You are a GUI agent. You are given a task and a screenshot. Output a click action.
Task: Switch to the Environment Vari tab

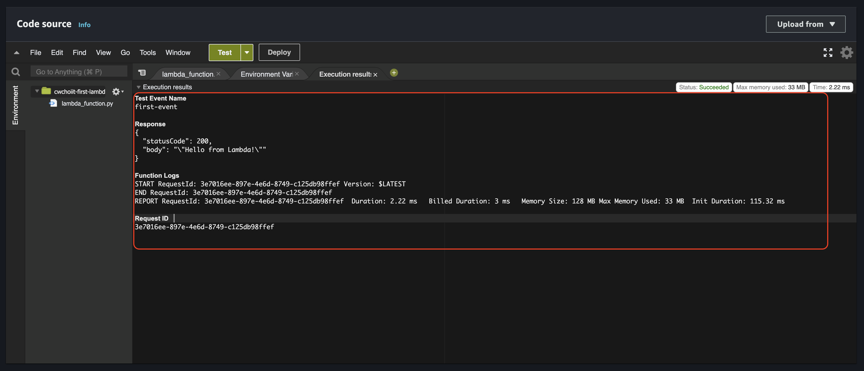tap(266, 74)
